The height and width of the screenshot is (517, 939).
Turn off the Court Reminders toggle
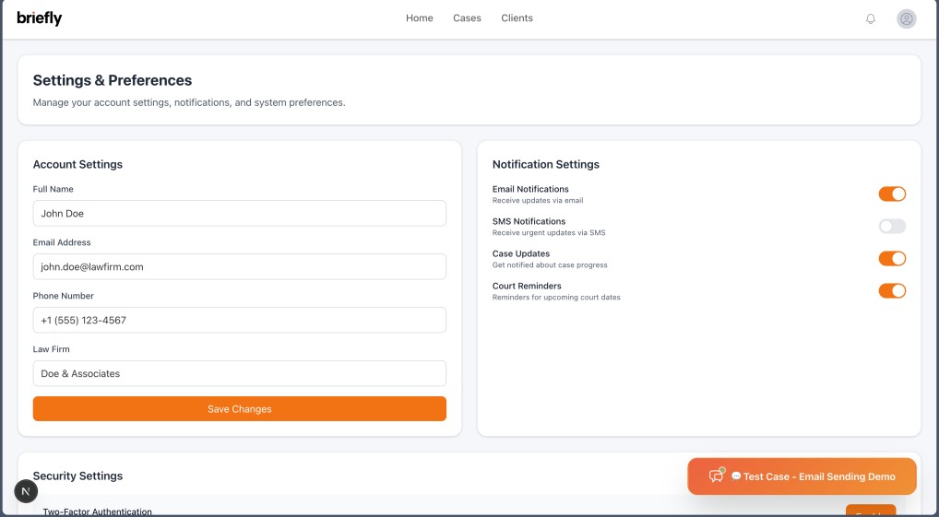pos(892,291)
